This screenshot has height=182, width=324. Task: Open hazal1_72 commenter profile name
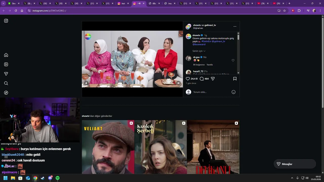coord(198,72)
